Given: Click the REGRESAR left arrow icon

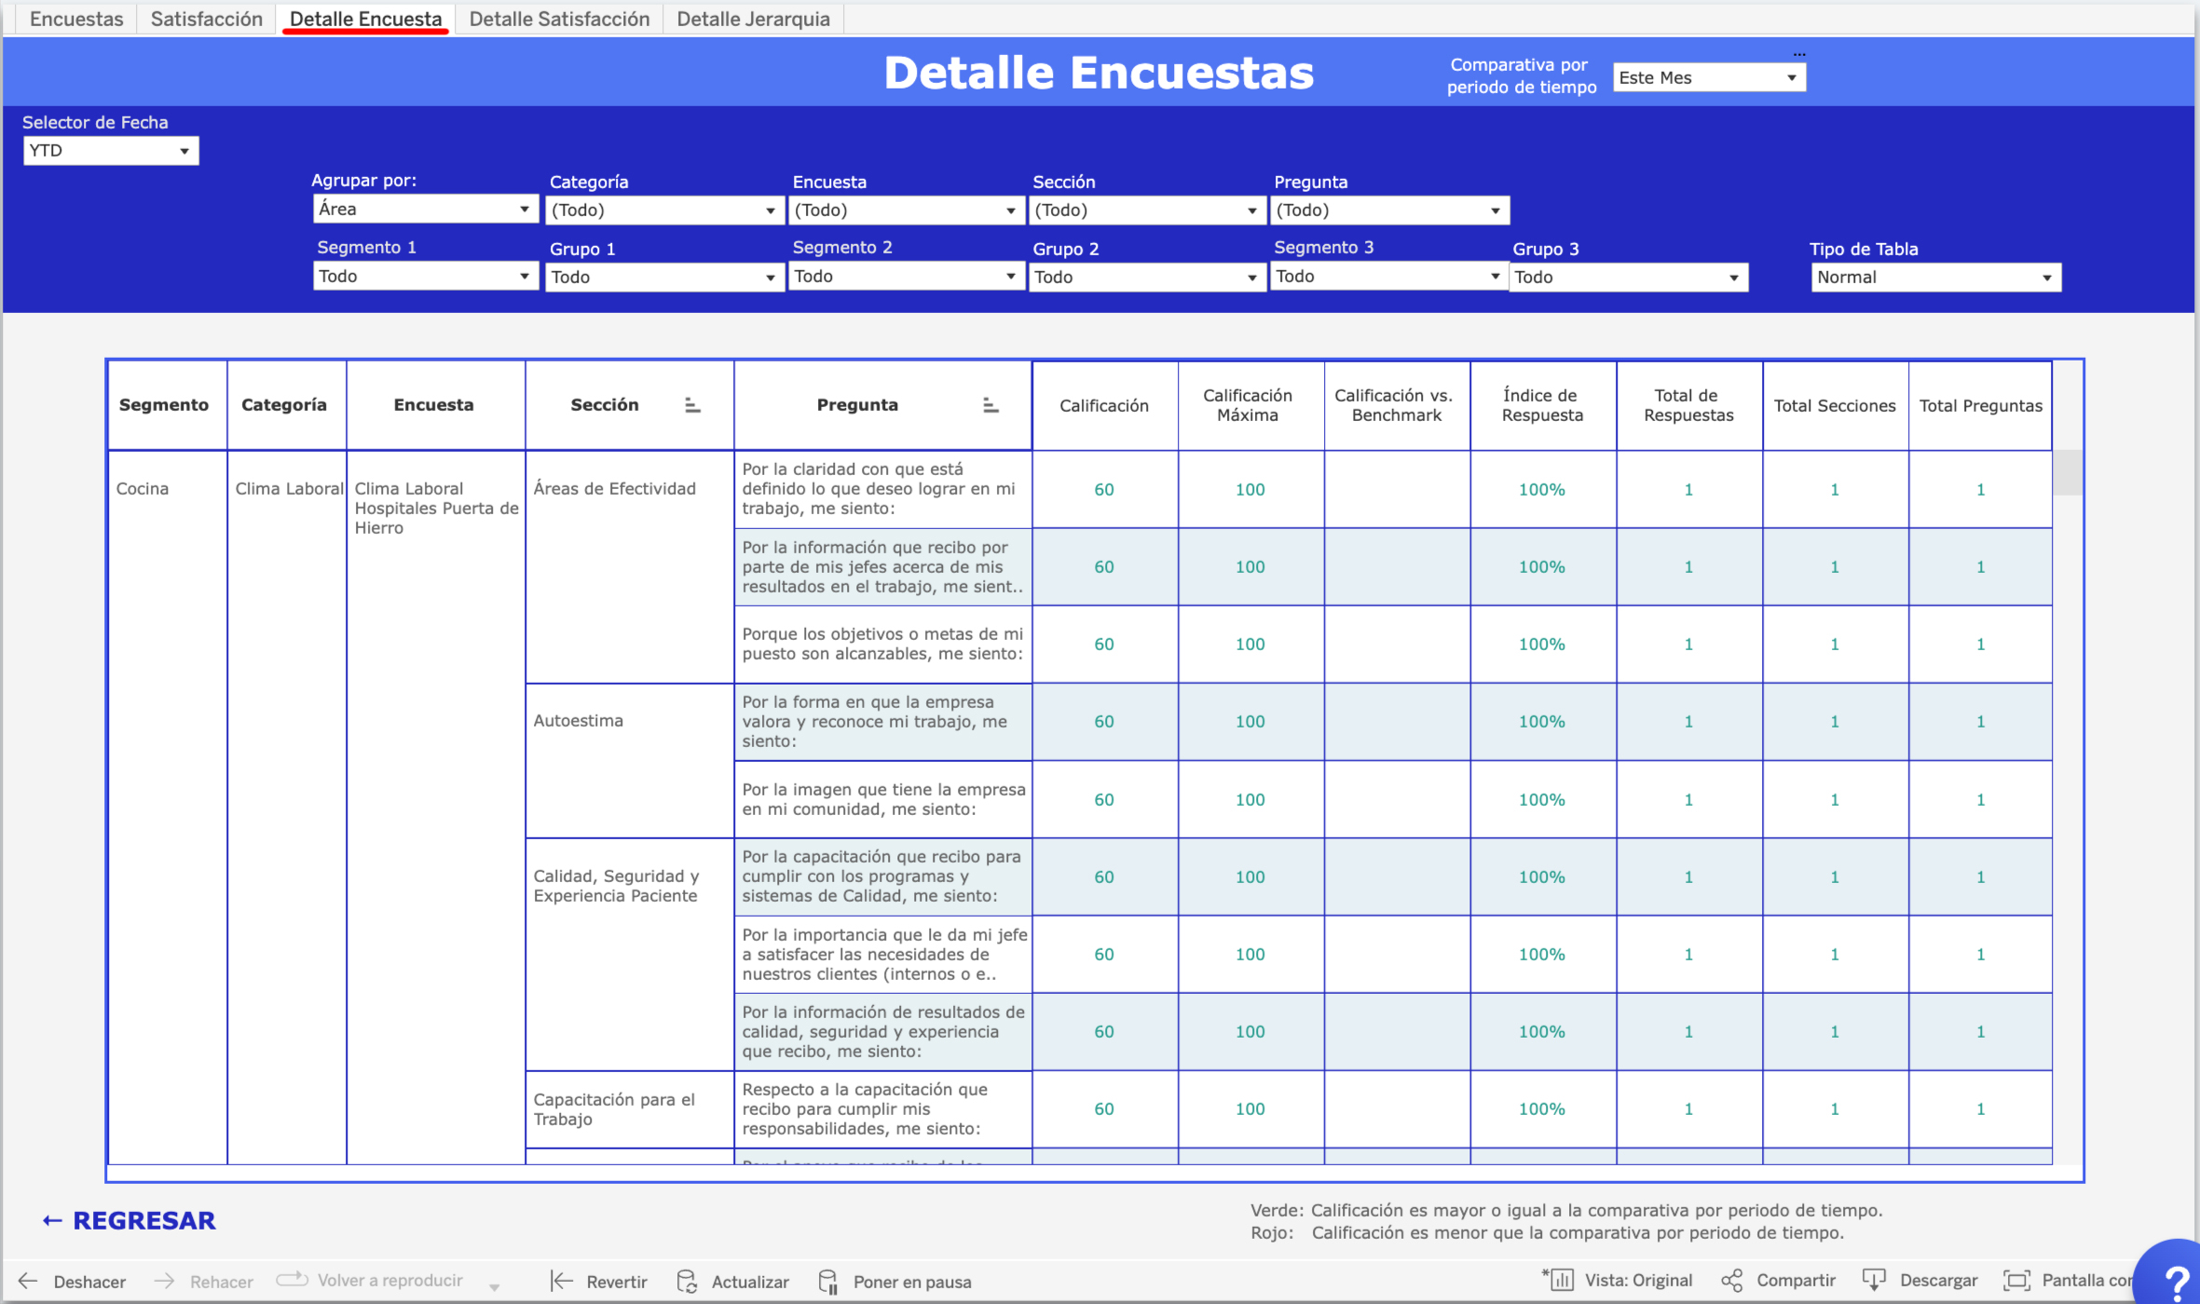Looking at the screenshot, I should (52, 1221).
